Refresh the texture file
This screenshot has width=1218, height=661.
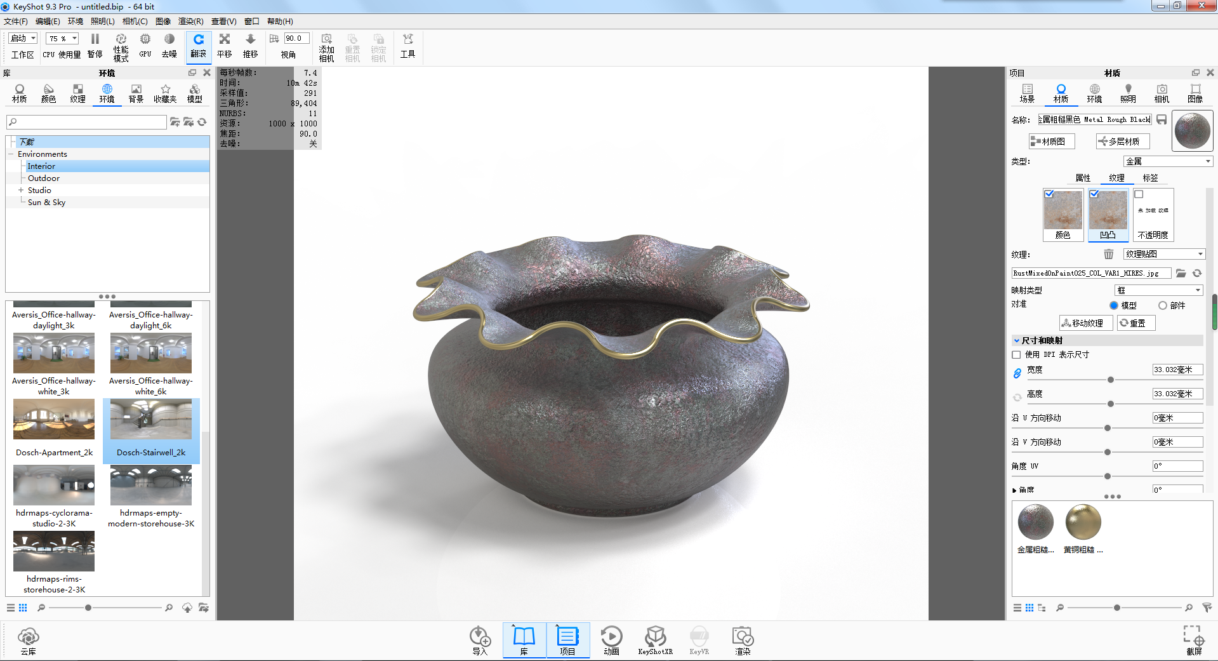1197,273
